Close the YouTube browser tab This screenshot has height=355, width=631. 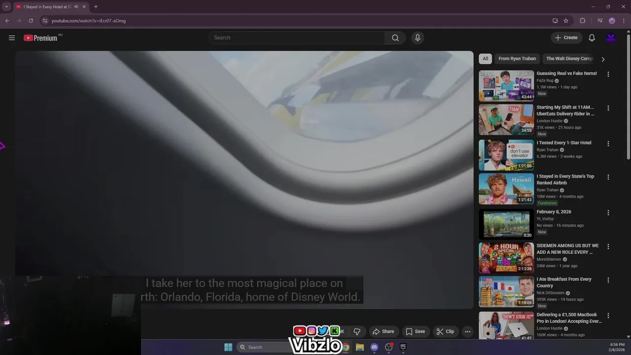tap(84, 7)
